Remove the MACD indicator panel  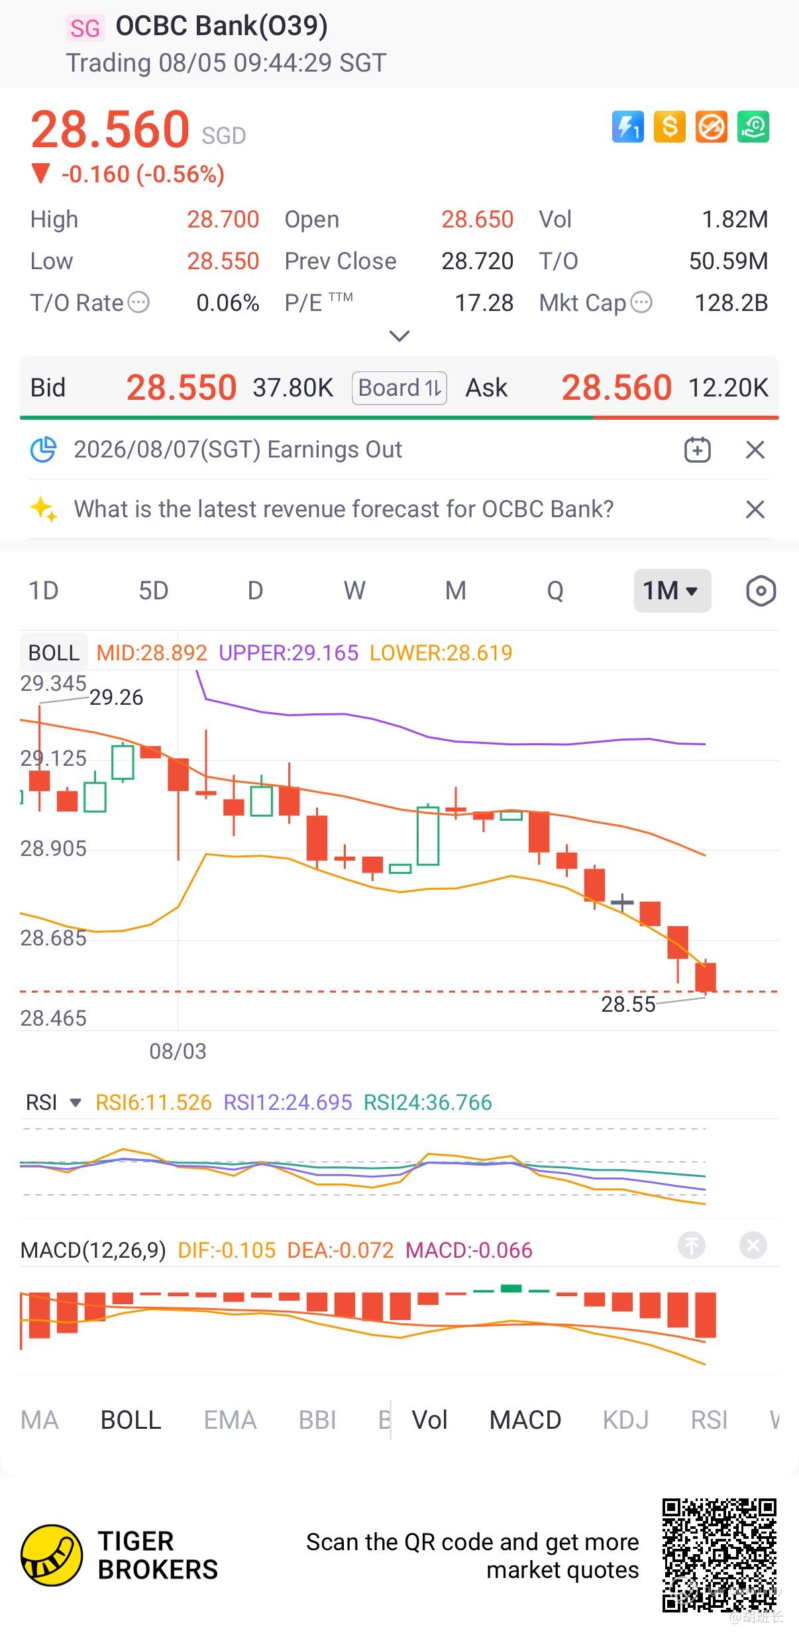pyautogui.click(x=753, y=1245)
